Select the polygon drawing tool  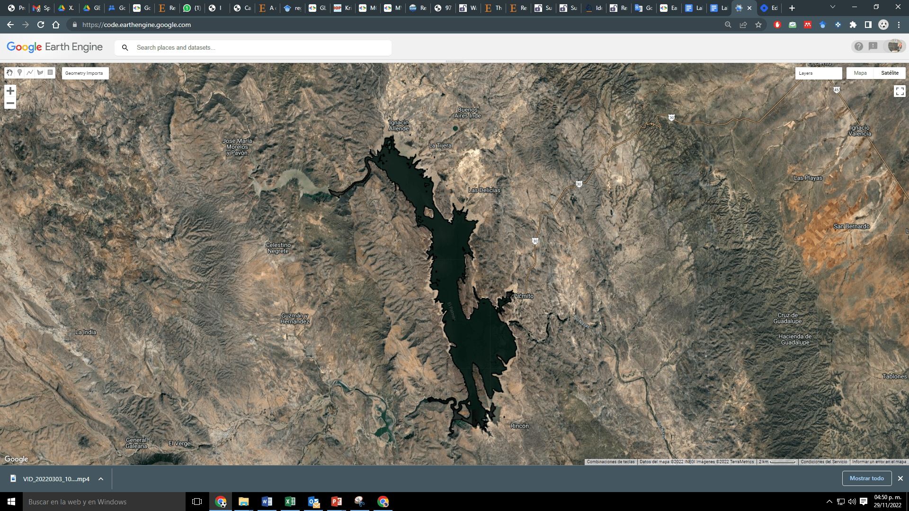pyautogui.click(x=40, y=72)
